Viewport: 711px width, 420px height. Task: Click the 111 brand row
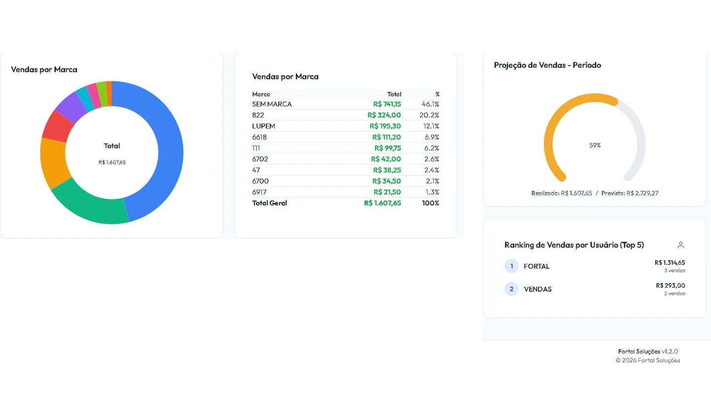345,148
